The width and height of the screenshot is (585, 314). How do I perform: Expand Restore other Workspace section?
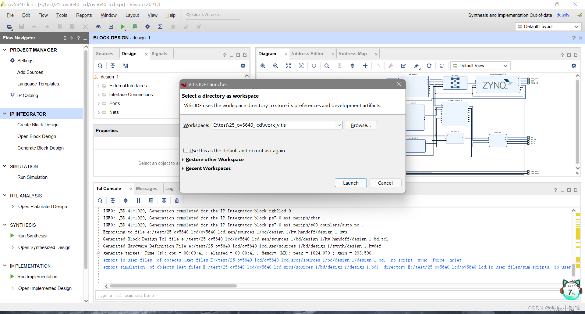(183, 160)
